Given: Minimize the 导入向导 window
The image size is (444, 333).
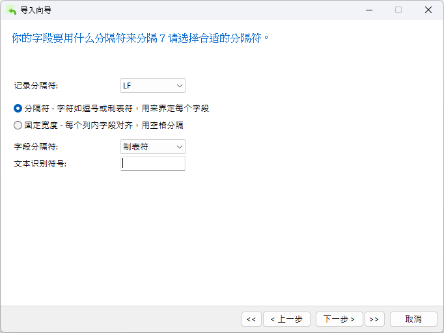Looking at the screenshot, I should 369,10.
